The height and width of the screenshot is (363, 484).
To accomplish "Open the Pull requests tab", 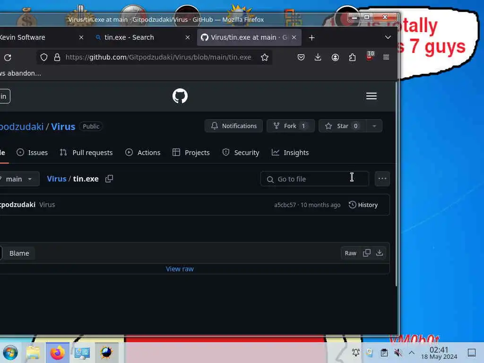I will [86, 153].
